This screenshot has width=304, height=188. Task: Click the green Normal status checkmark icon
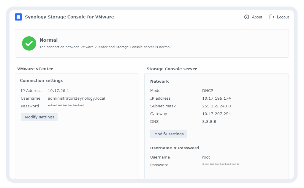[x=29, y=43]
